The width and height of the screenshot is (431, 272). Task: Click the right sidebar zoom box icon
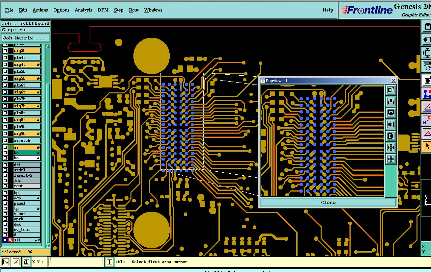tap(427, 53)
